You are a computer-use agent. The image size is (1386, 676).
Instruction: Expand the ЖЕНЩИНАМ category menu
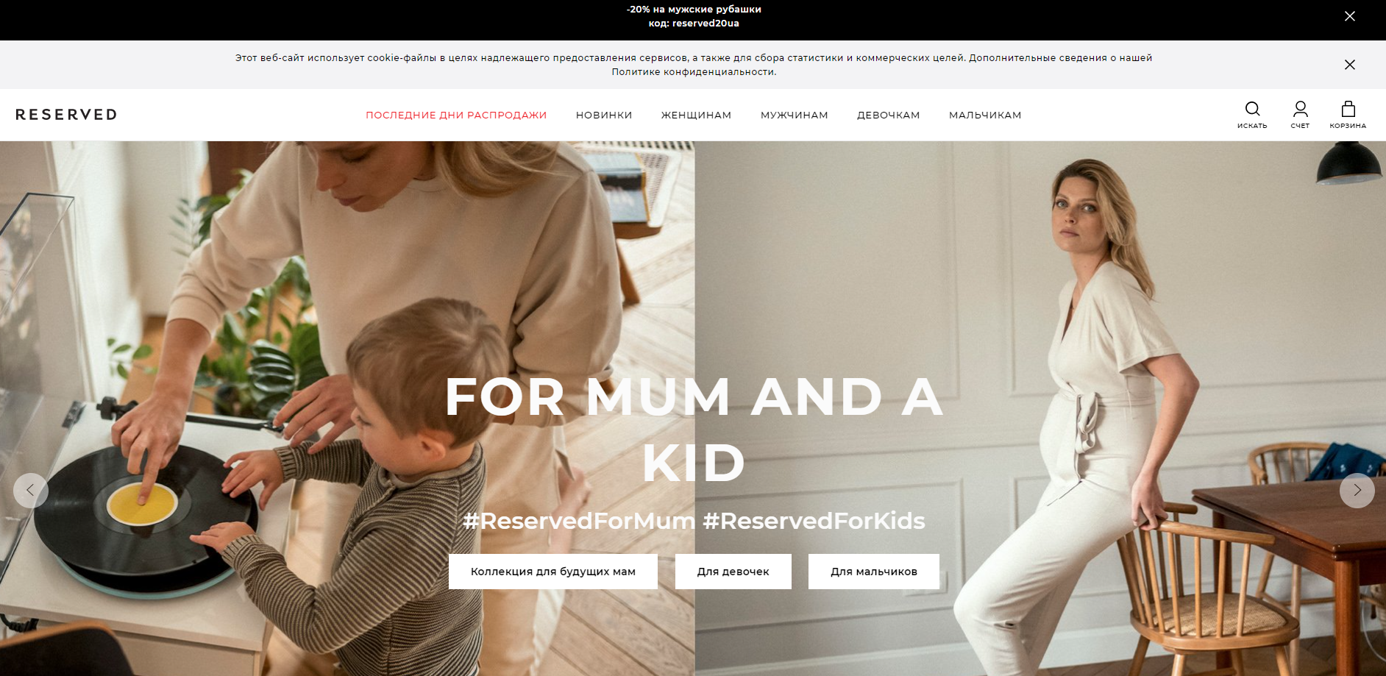coord(696,115)
